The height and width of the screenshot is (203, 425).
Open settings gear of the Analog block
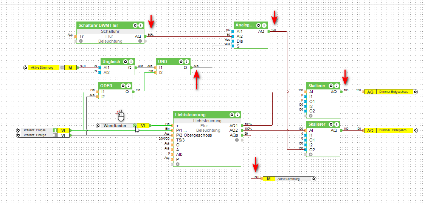(x=258, y=25)
